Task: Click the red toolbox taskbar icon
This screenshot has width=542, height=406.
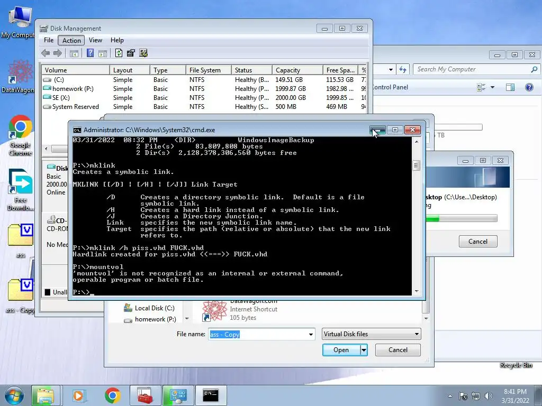Action: click(x=145, y=395)
